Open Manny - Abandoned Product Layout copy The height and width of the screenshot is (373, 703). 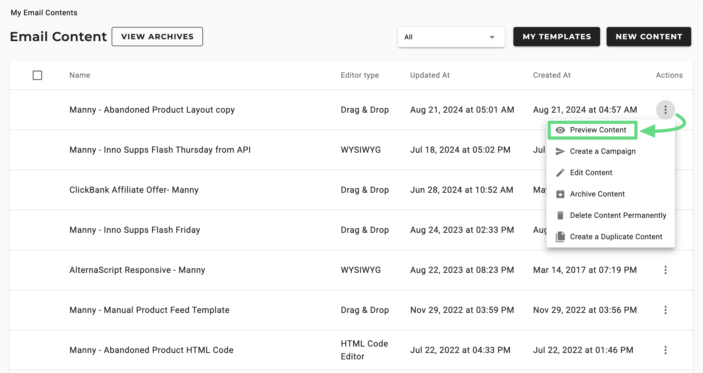point(152,110)
